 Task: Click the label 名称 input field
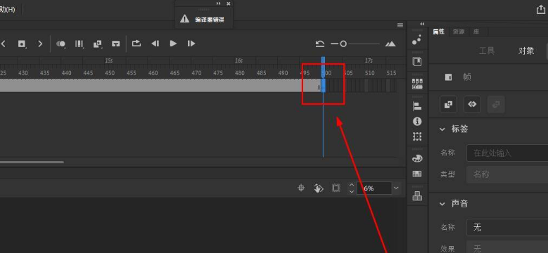tap(507, 153)
